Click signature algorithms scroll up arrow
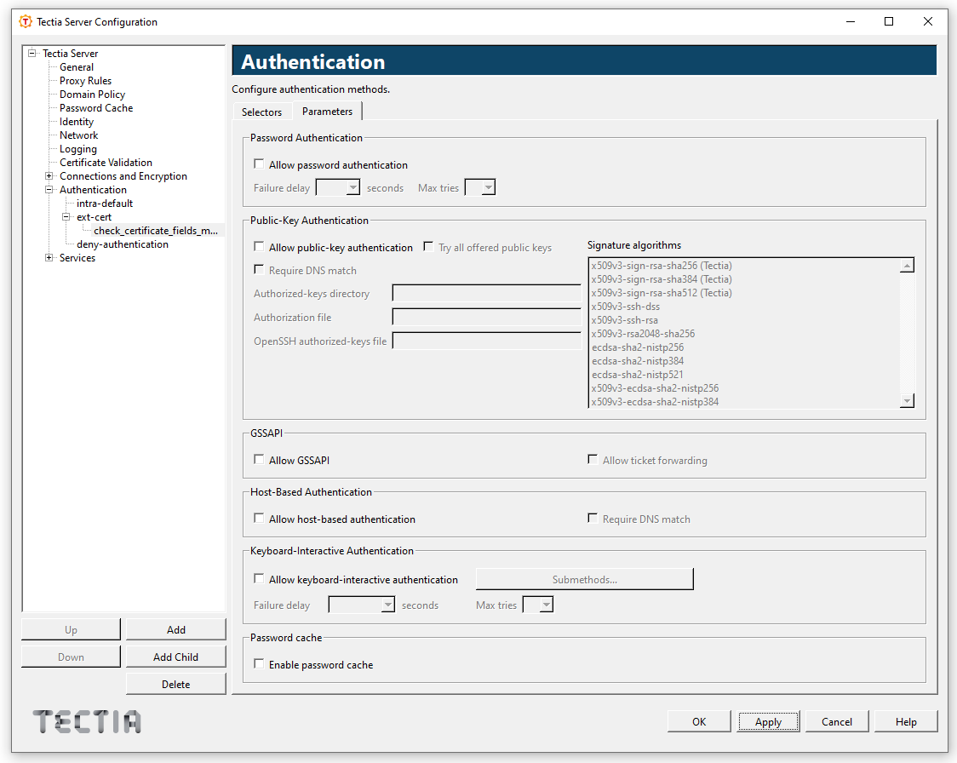The width and height of the screenshot is (957, 763). coord(907,266)
